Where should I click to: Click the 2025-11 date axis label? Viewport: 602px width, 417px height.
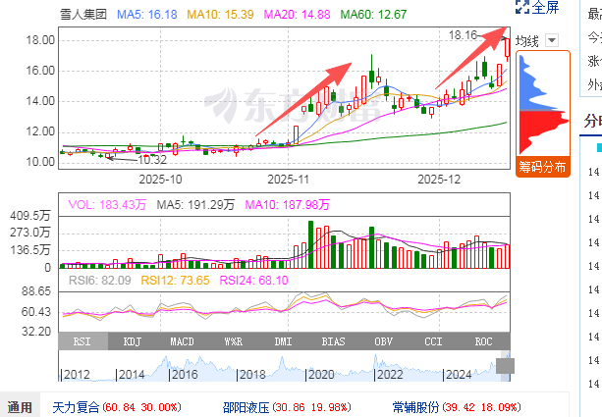coord(288,180)
